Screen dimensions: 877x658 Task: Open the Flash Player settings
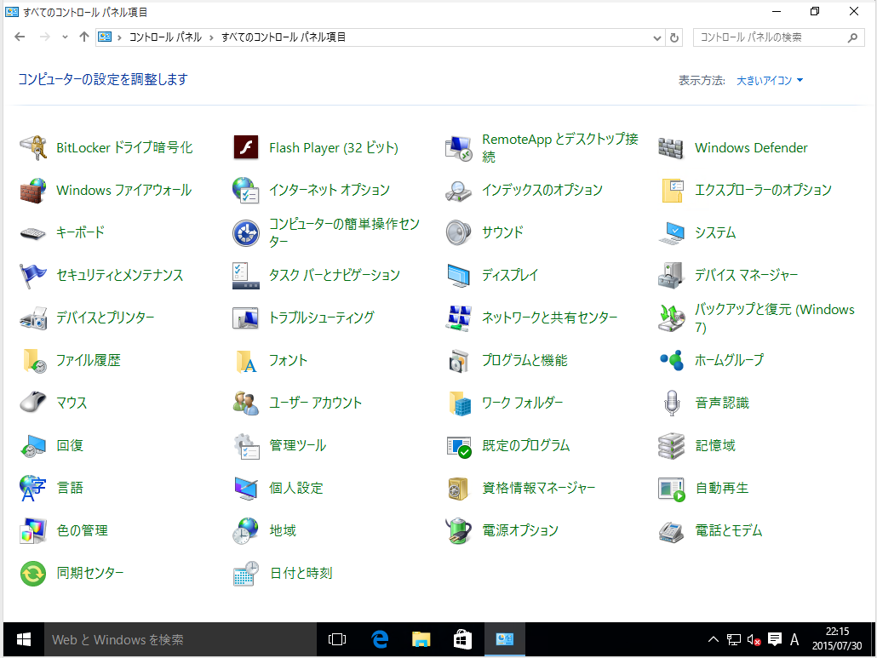tap(332, 147)
